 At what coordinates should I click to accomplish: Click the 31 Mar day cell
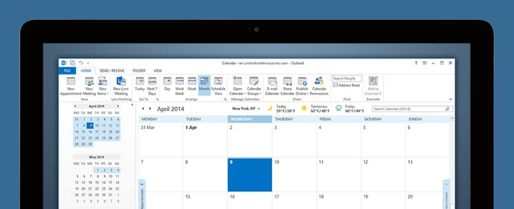pyautogui.click(x=161, y=140)
